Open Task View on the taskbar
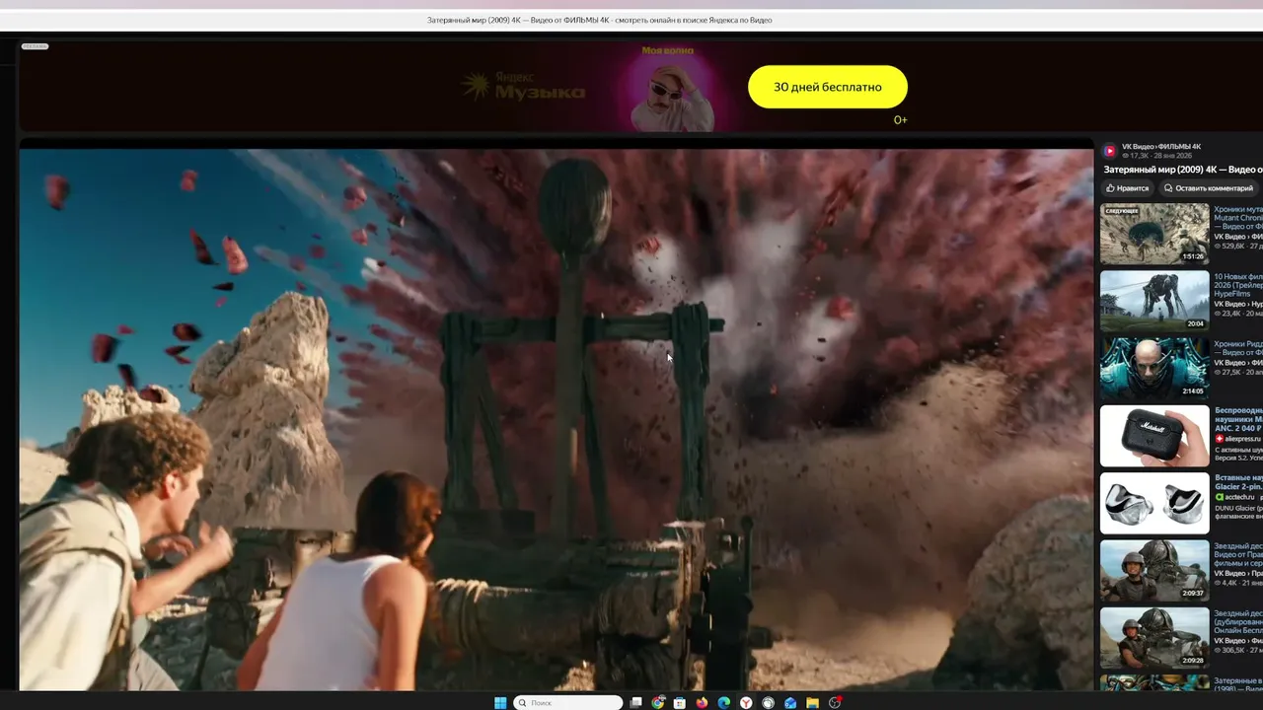The height and width of the screenshot is (710, 1263). click(x=636, y=703)
